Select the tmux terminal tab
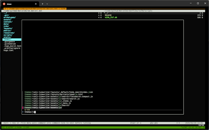 pyautogui.click(x=20, y=4)
